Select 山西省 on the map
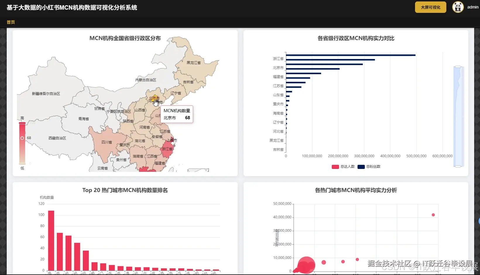Image resolution: width=480 pixels, height=275 pixels. [140, 110]
